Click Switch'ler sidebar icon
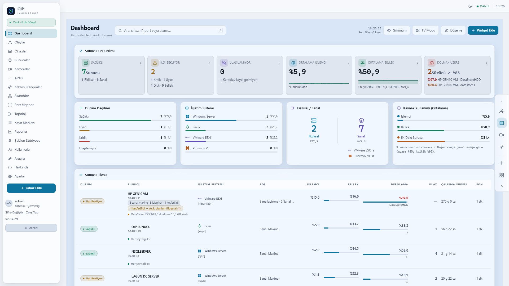The width and height of the screenshot is (509, 286). (x=10, y=96)
